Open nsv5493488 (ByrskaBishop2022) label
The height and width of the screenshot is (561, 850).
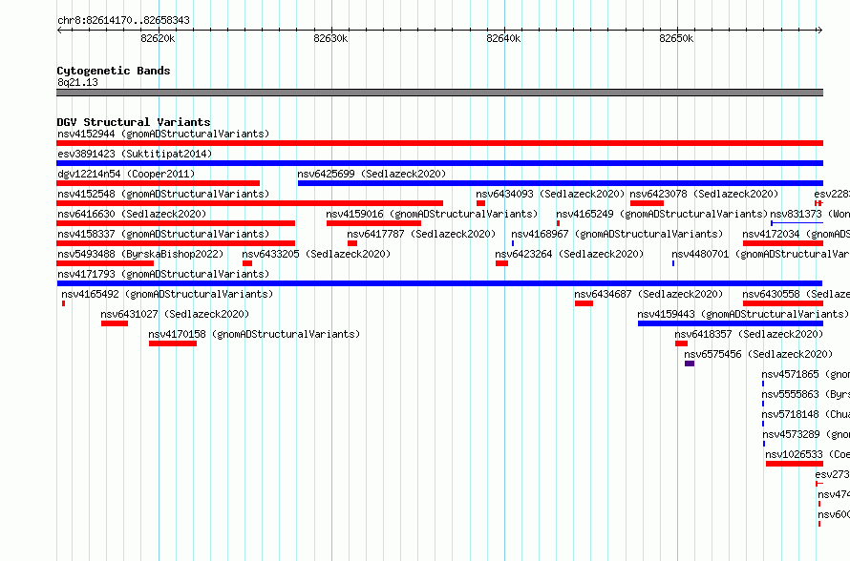click(x=140, y=254)
